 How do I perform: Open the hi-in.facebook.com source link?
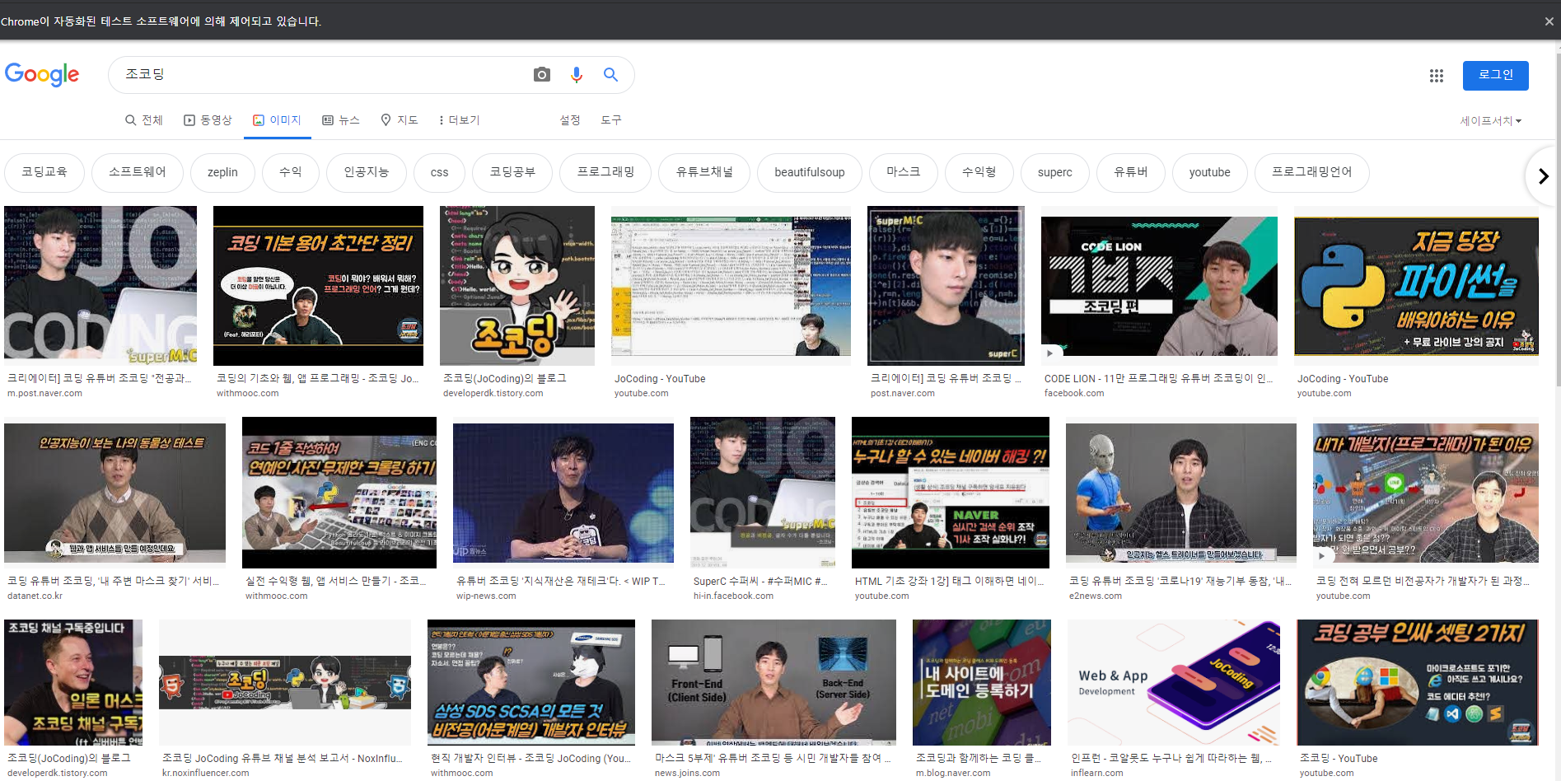click(x=733, y=596)
